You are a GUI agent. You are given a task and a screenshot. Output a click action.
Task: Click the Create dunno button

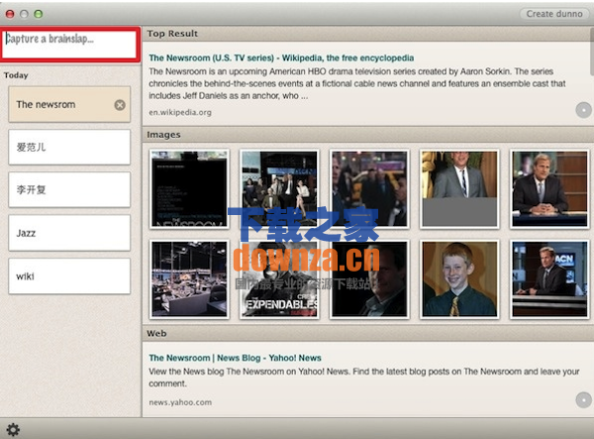tap(553, 14)
